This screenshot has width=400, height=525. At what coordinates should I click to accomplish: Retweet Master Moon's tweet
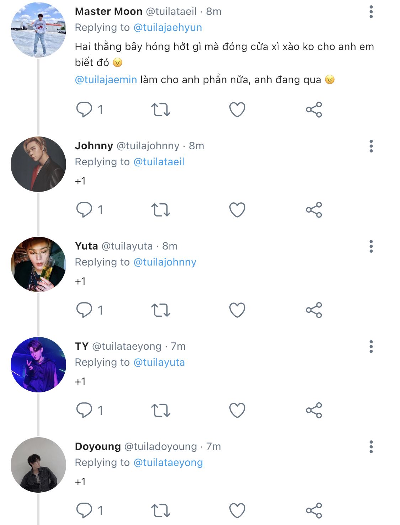(x=161, y=109)
